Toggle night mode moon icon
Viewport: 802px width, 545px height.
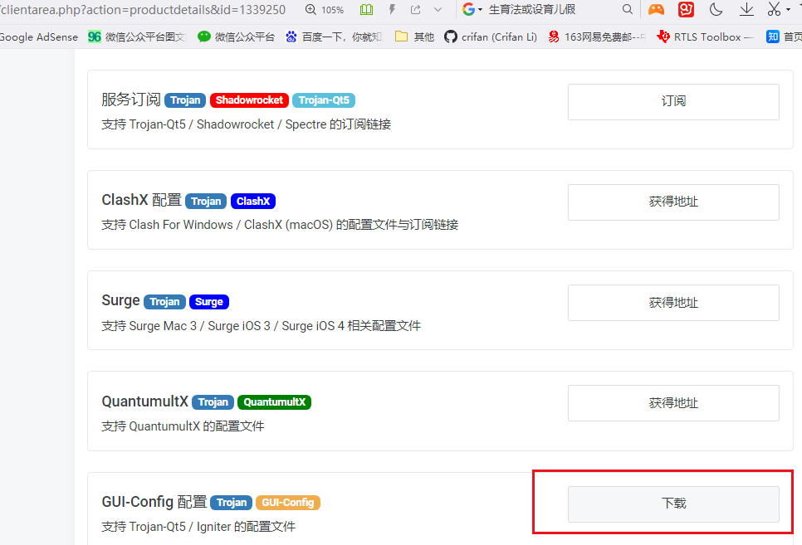point(716,9)
